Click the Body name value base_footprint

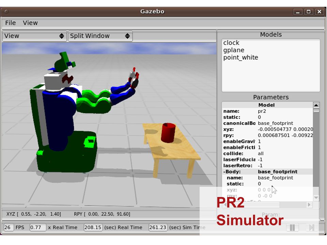tap(275, 178)
